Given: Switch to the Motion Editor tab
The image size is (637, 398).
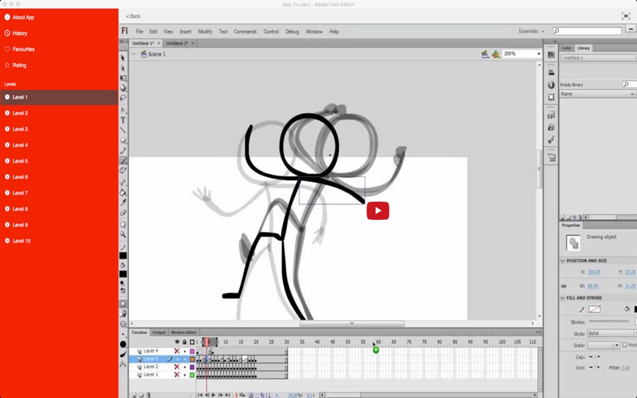Looking at the screenshot, I should click(x=184, y=332).
